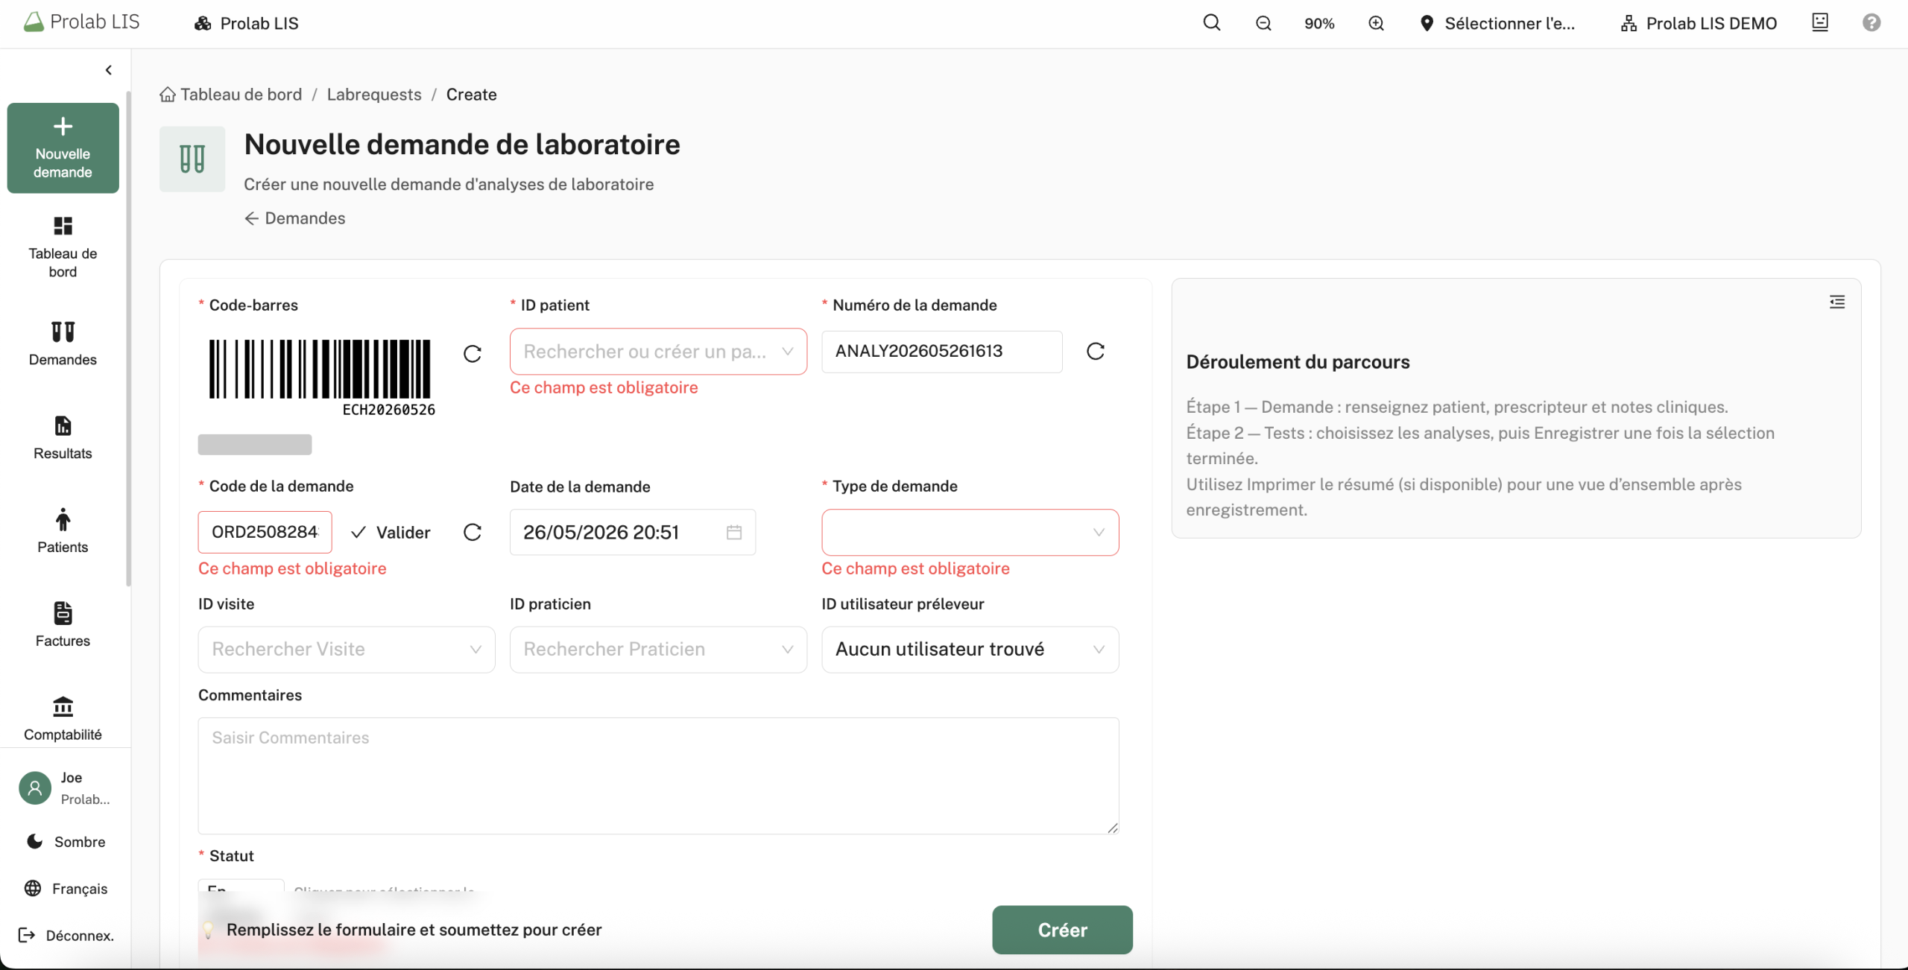Image resolution: width=1908 pixels, height=970 pixels.
Task: Refresh the Code de la demande value
Action: 473,532
